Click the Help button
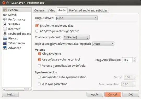 [x=10, y=94]
